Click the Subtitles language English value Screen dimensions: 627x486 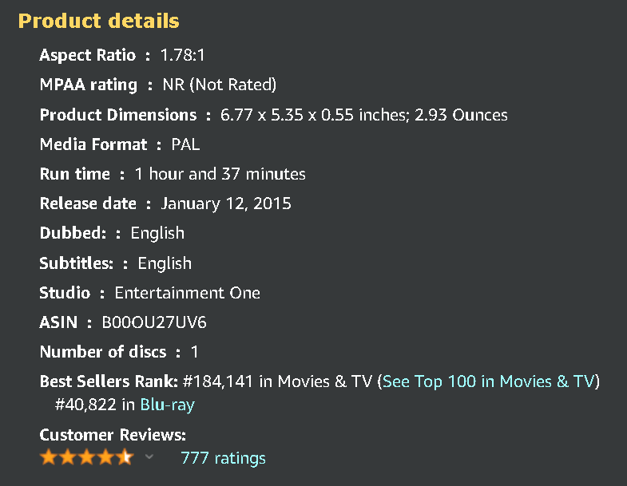[165, 263]
